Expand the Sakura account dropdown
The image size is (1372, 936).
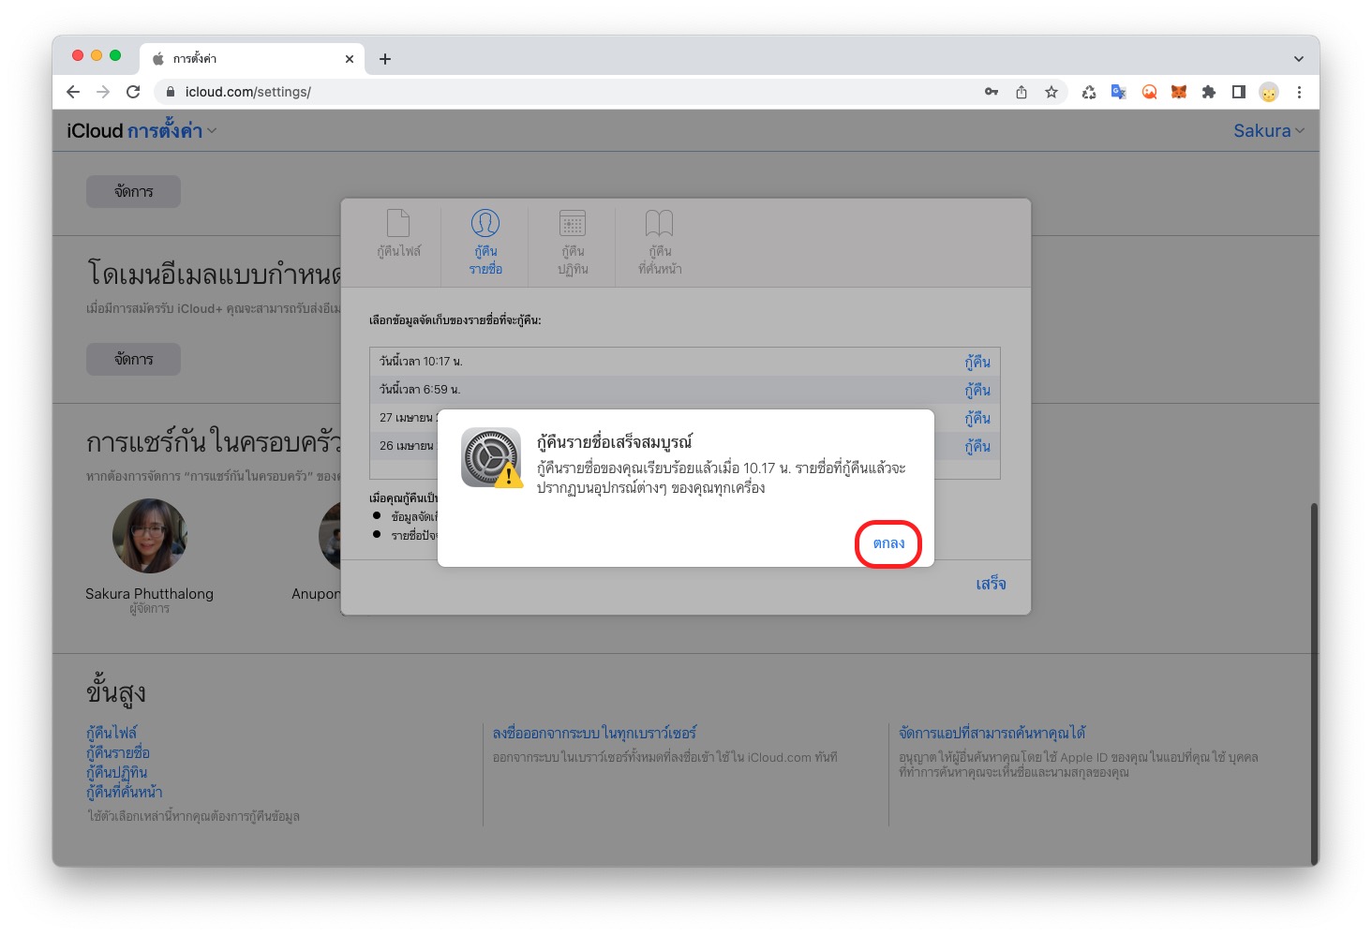1268,131
